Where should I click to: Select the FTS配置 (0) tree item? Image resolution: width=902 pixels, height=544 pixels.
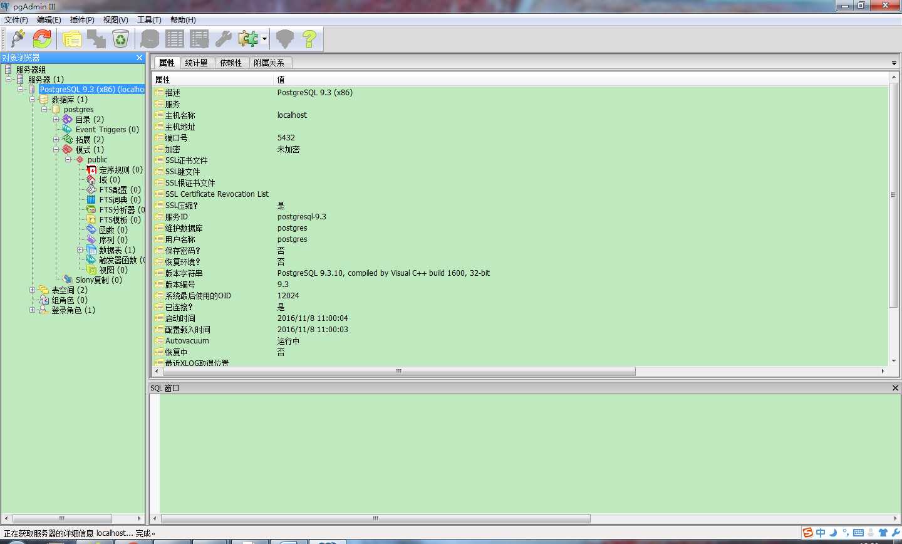click(x=120, y=190)
